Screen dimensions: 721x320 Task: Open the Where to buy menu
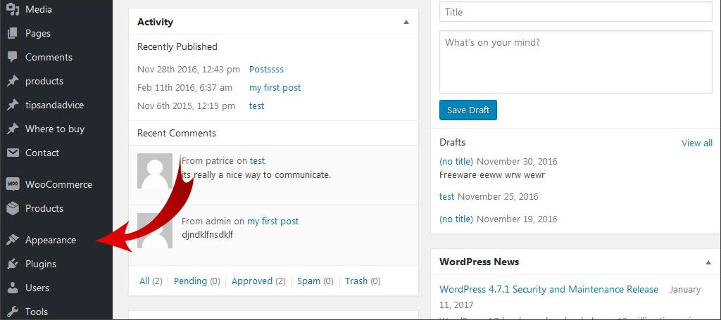click(54, 129)
